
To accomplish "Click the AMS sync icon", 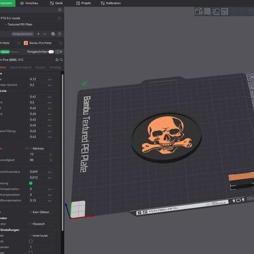I will click(x=53, y=34).
